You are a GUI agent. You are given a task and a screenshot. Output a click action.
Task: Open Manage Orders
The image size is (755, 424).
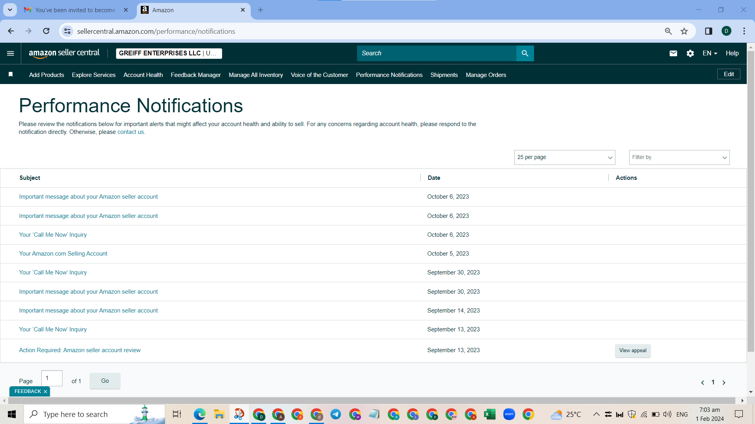486,75
